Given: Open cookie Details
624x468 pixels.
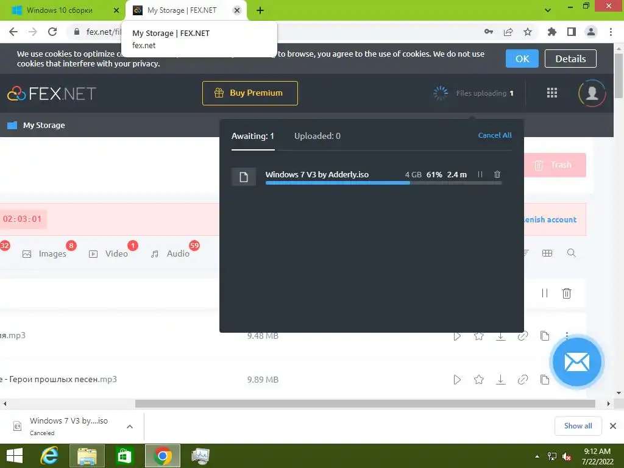Looking at the screenshot, I should pos(570,58).
